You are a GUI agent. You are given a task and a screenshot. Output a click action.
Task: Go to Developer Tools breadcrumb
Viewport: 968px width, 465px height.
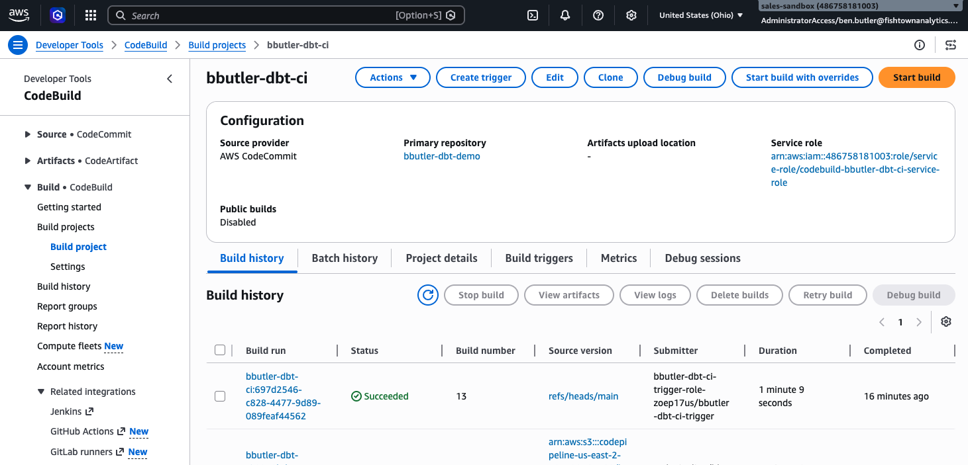pos(70,45)
